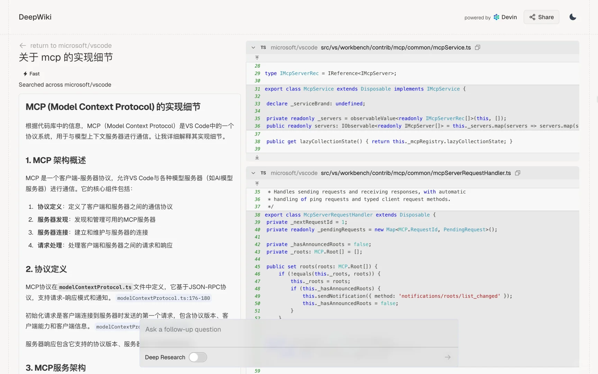
Task: Submit question with the arrow button
Action: click(x=447, y=357)
